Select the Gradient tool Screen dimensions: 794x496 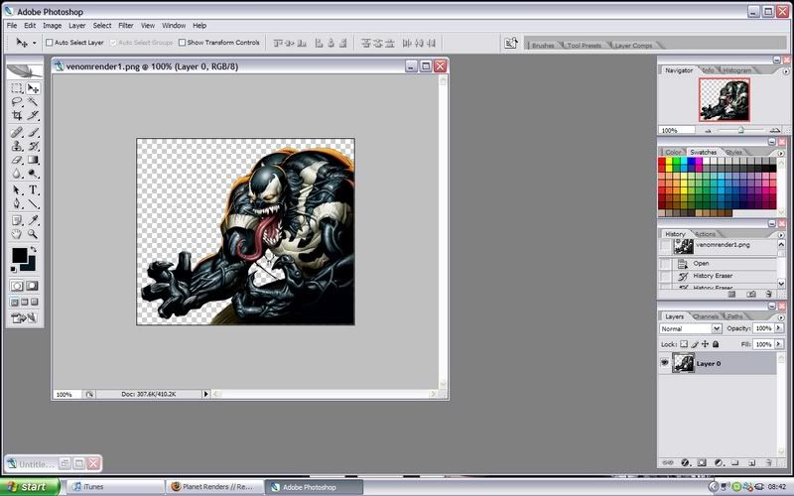33,160
